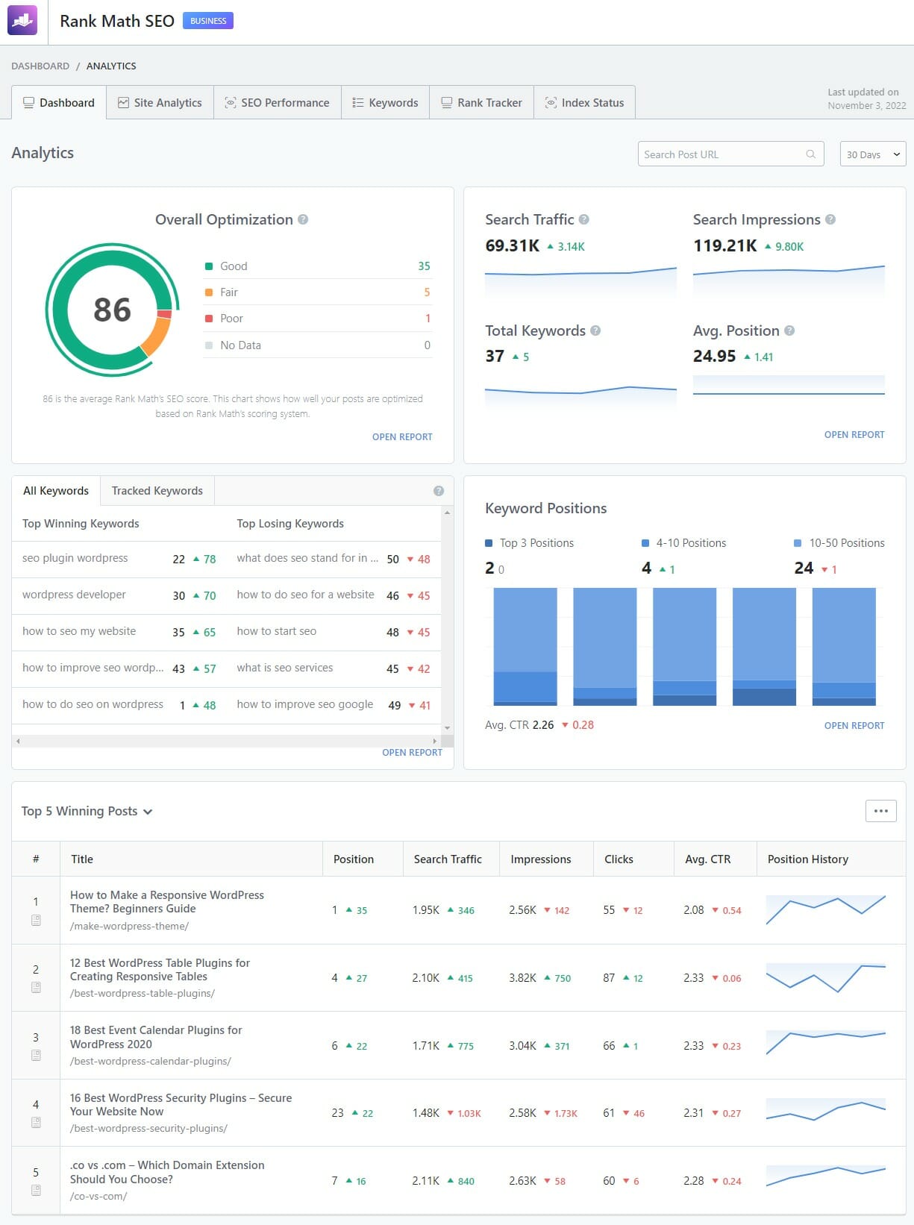Open the Keywords tab
The width and height of the screenshot is (914, 1225).
[385, 103]
